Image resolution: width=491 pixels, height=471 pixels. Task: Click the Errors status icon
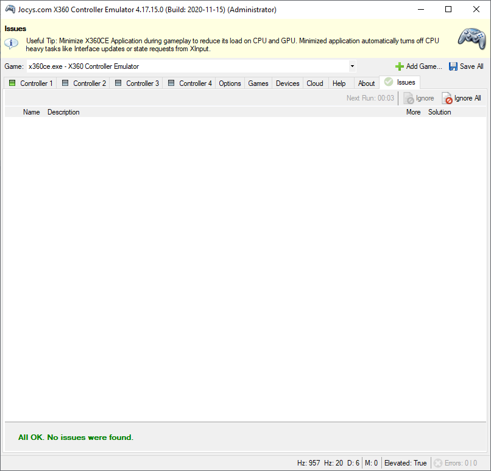pyautogui.click(x=438, y=463)
